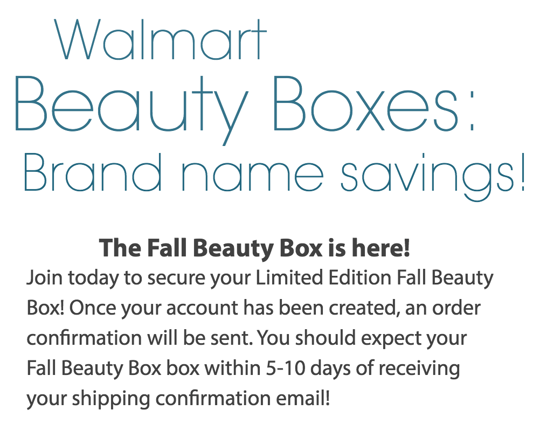Click the bold Fall Beauty Box is here! heading
This screenshot has width=540, height=431.
point(254,248)
